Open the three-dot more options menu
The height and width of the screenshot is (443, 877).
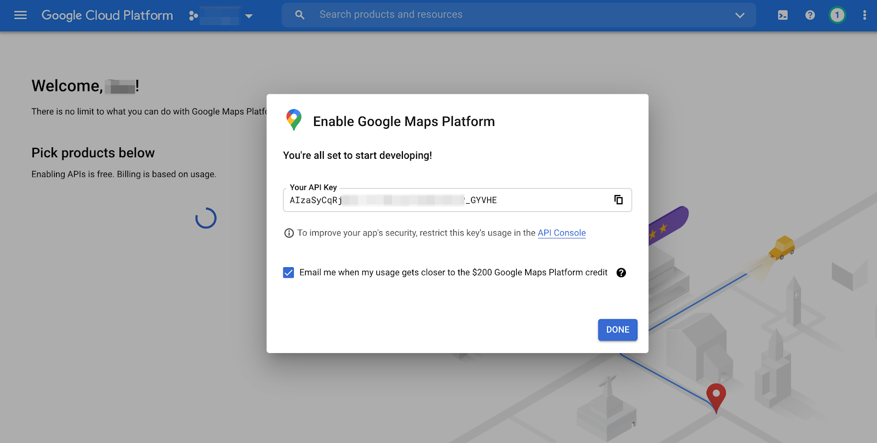864,15
